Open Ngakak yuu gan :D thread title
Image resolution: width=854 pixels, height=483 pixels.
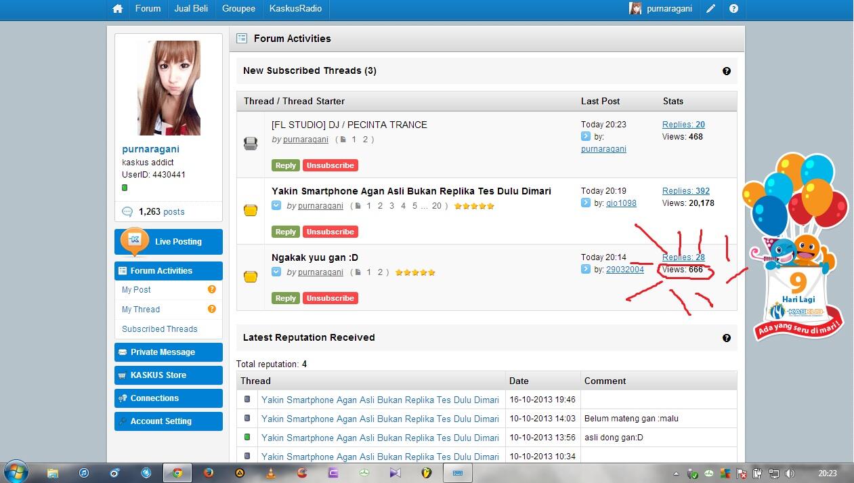click(x=315, y=257)
